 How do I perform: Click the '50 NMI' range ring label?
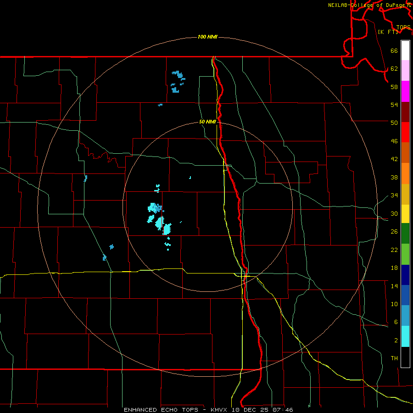pos(207,122)
